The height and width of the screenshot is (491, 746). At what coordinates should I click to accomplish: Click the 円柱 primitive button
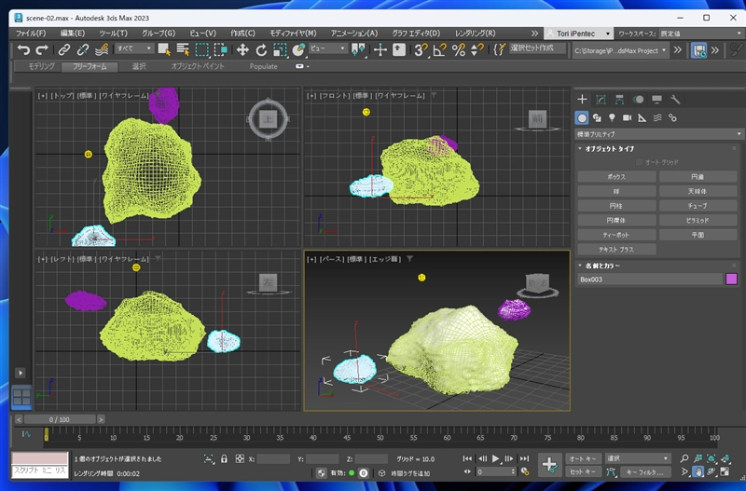[616, 206]
